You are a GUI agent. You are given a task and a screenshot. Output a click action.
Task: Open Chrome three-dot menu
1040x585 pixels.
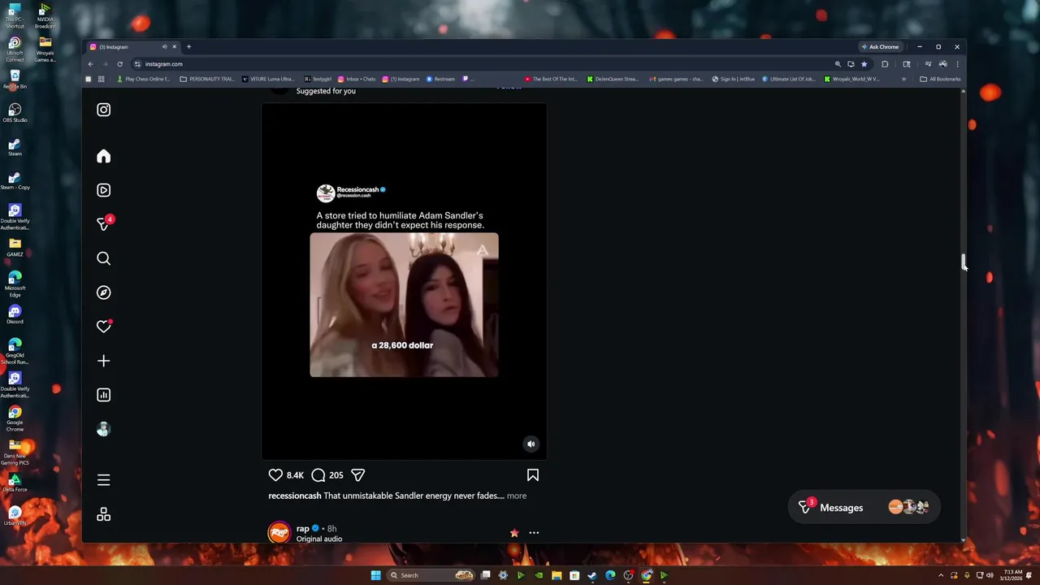click(x=957, y=64)
